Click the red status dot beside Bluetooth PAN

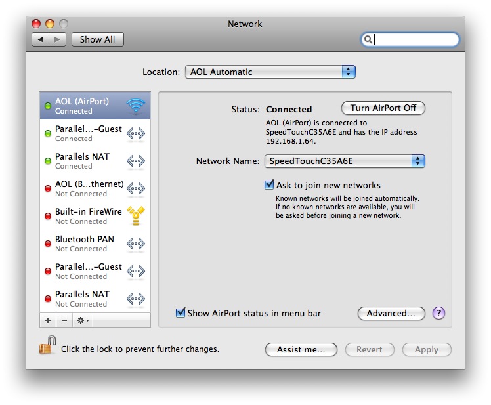[48, 244]
